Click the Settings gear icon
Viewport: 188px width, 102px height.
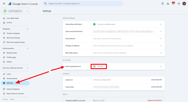click(4, 83)
